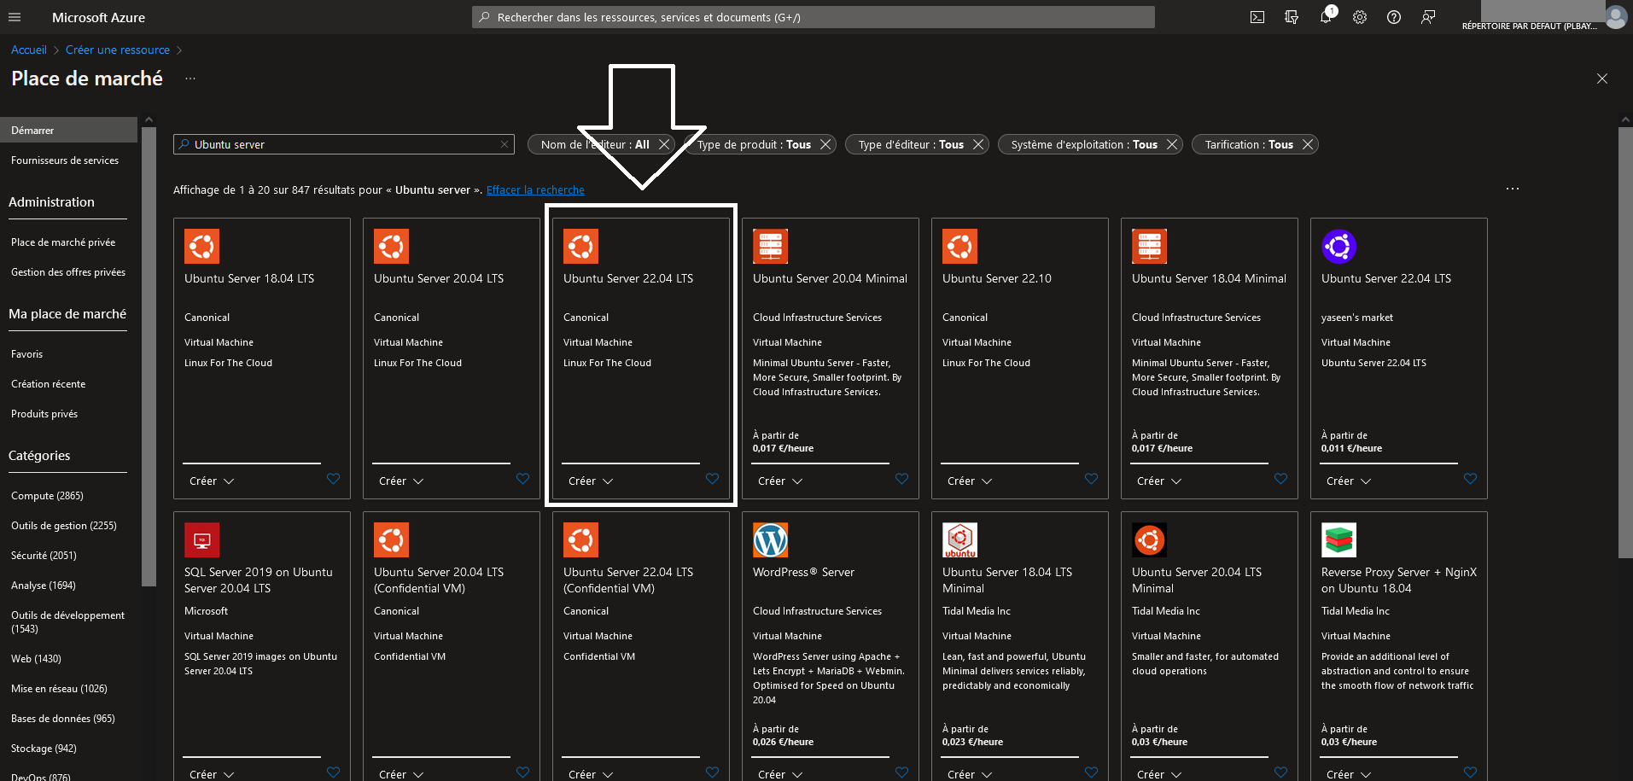Screen dimensions: 1633x781
Task: Open directories and subscriptions filter icon
Action: tap(1292, 17)
